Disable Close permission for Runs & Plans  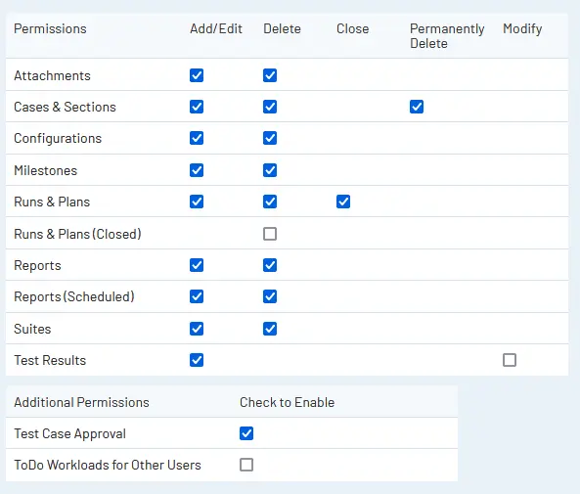[x=343, y=202]
